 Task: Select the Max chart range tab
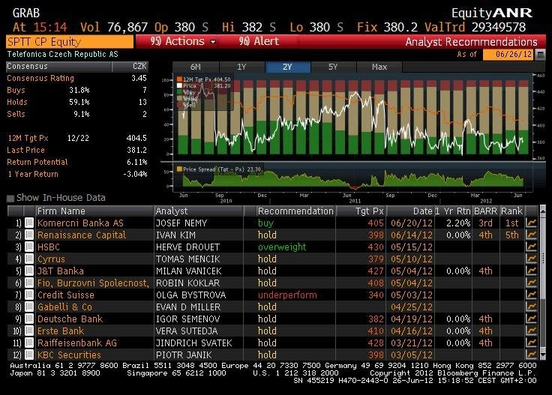(x=379, y=67)
